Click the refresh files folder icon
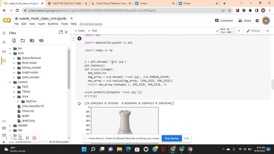The height and width of the screenshot is (154, 274). (23, 41)
